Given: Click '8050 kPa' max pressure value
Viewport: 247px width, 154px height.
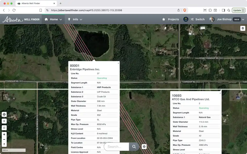Looking at the screenshot, I should [x=101, y=124].
